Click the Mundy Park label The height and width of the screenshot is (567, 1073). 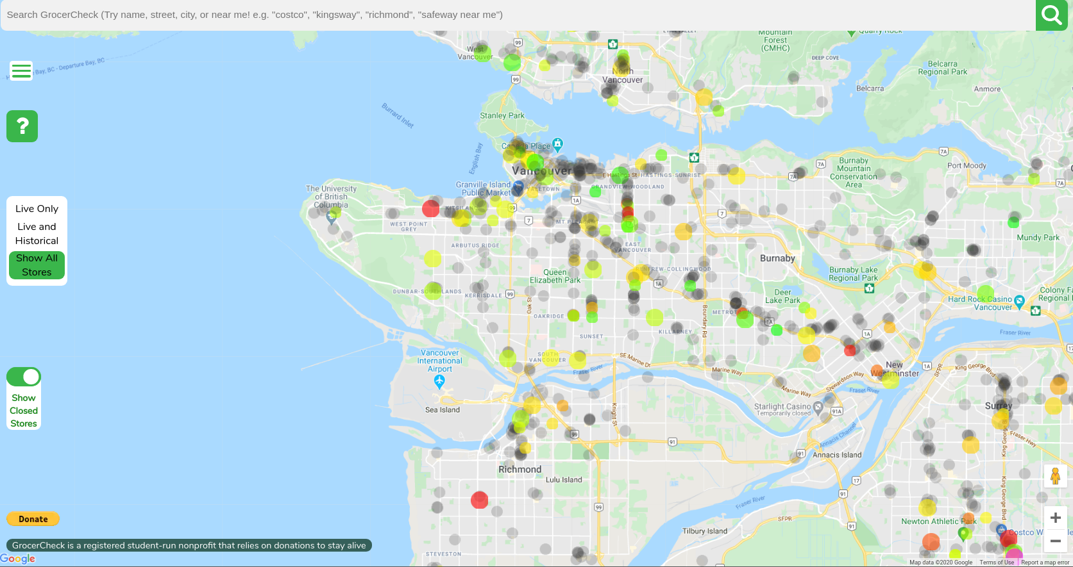[x=1038, y=238]
